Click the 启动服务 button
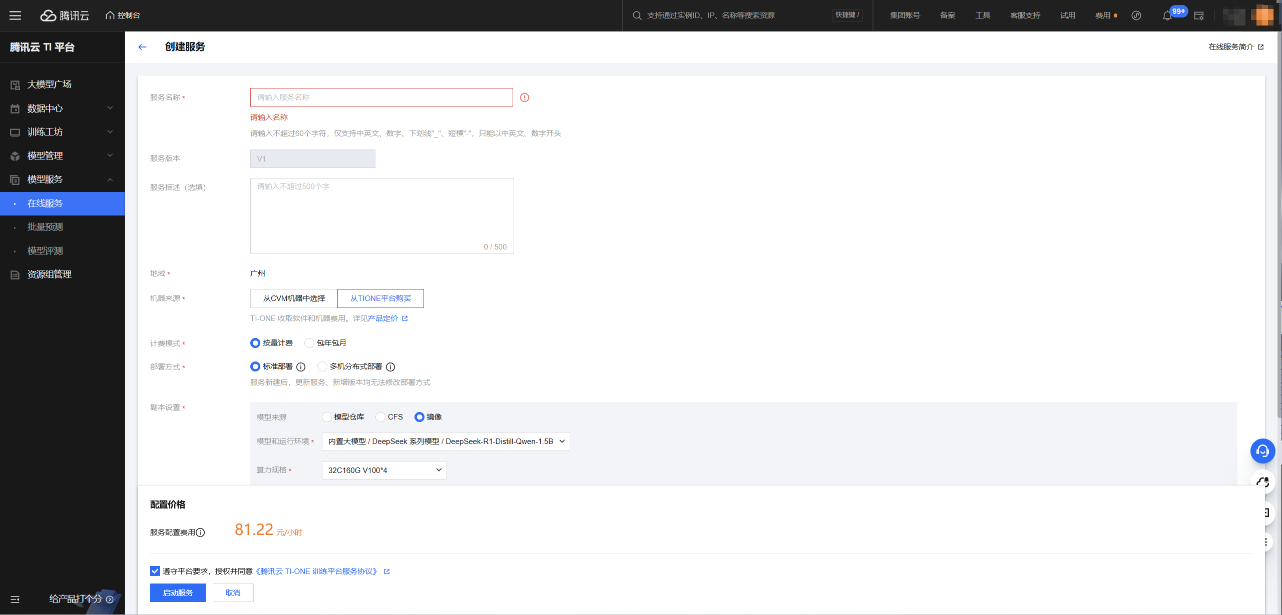1282x615 pixels. click(x=178, y=592)
